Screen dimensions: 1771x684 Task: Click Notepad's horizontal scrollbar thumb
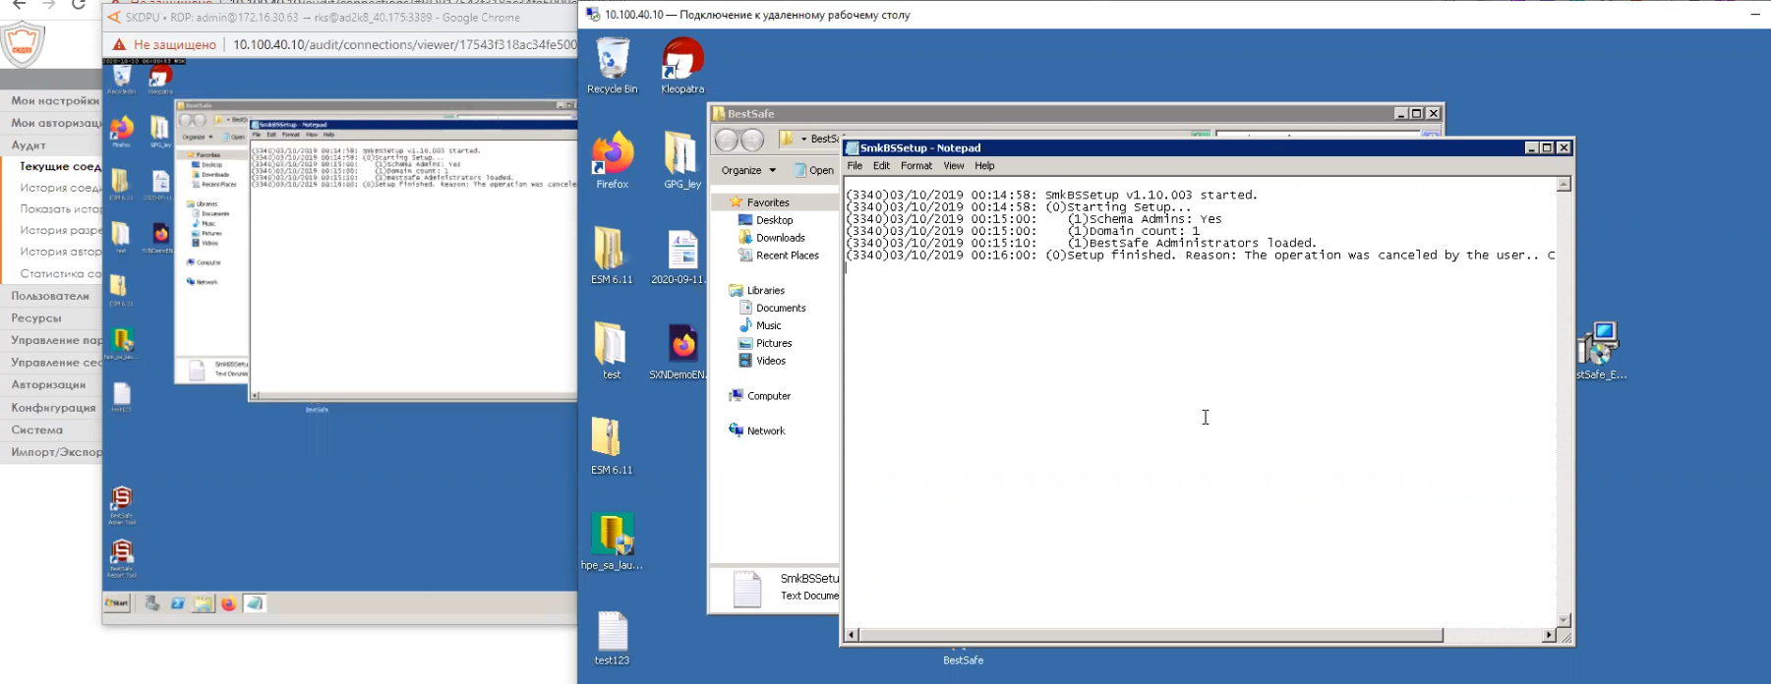point(1151,636)
